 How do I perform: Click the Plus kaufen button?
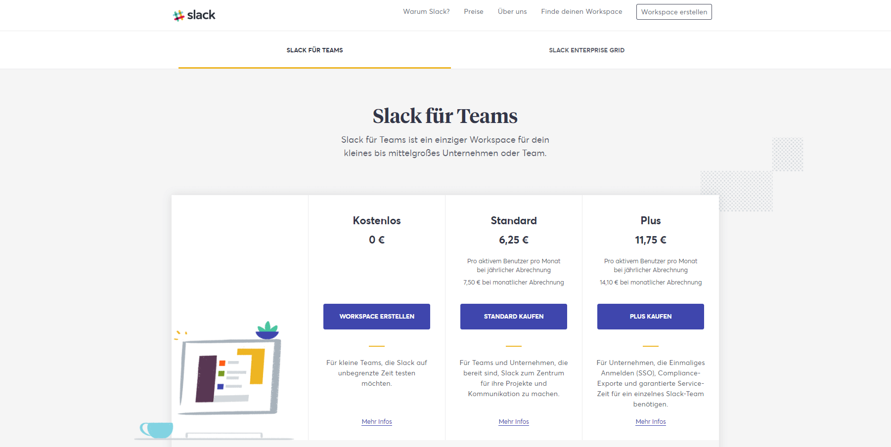tap(651, 317)
